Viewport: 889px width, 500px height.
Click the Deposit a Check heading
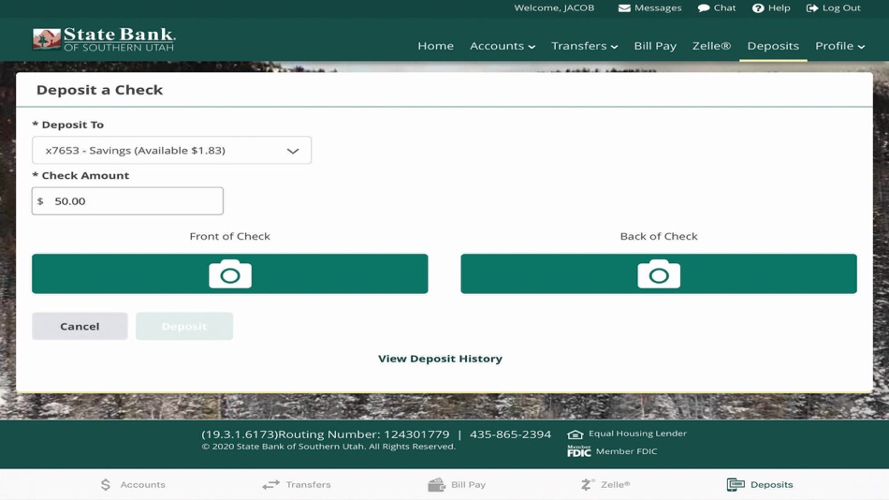tap(100, 90)
